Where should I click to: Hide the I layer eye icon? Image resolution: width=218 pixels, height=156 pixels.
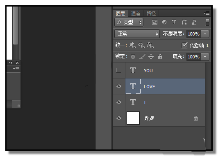[x=119, y=102]
